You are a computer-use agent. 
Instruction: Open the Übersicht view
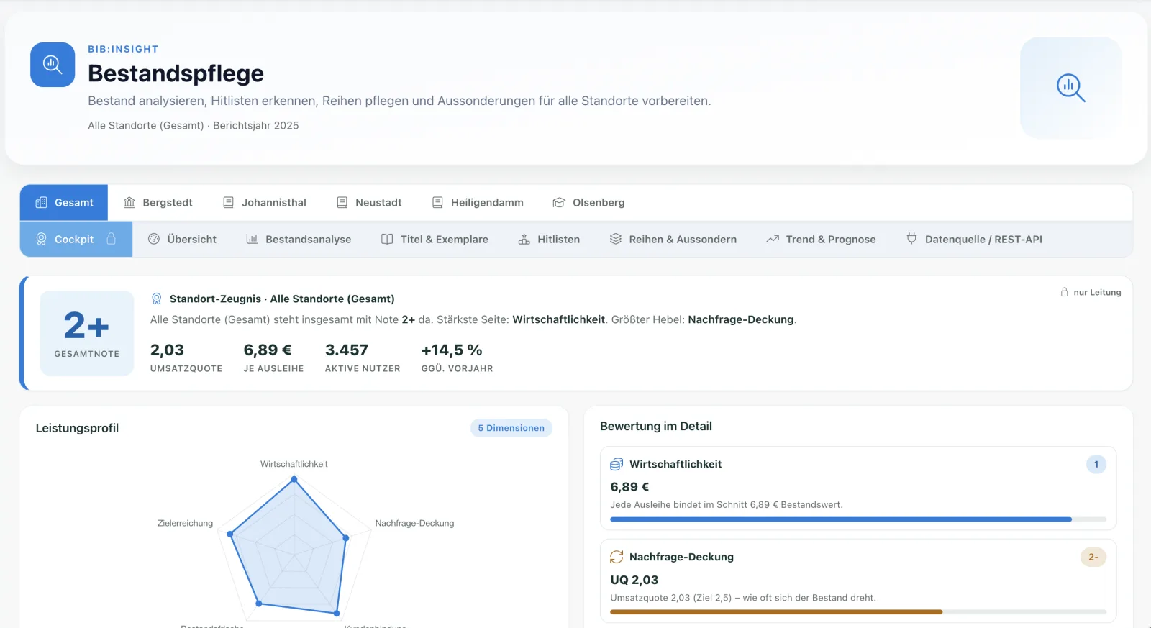pos(182,240)
